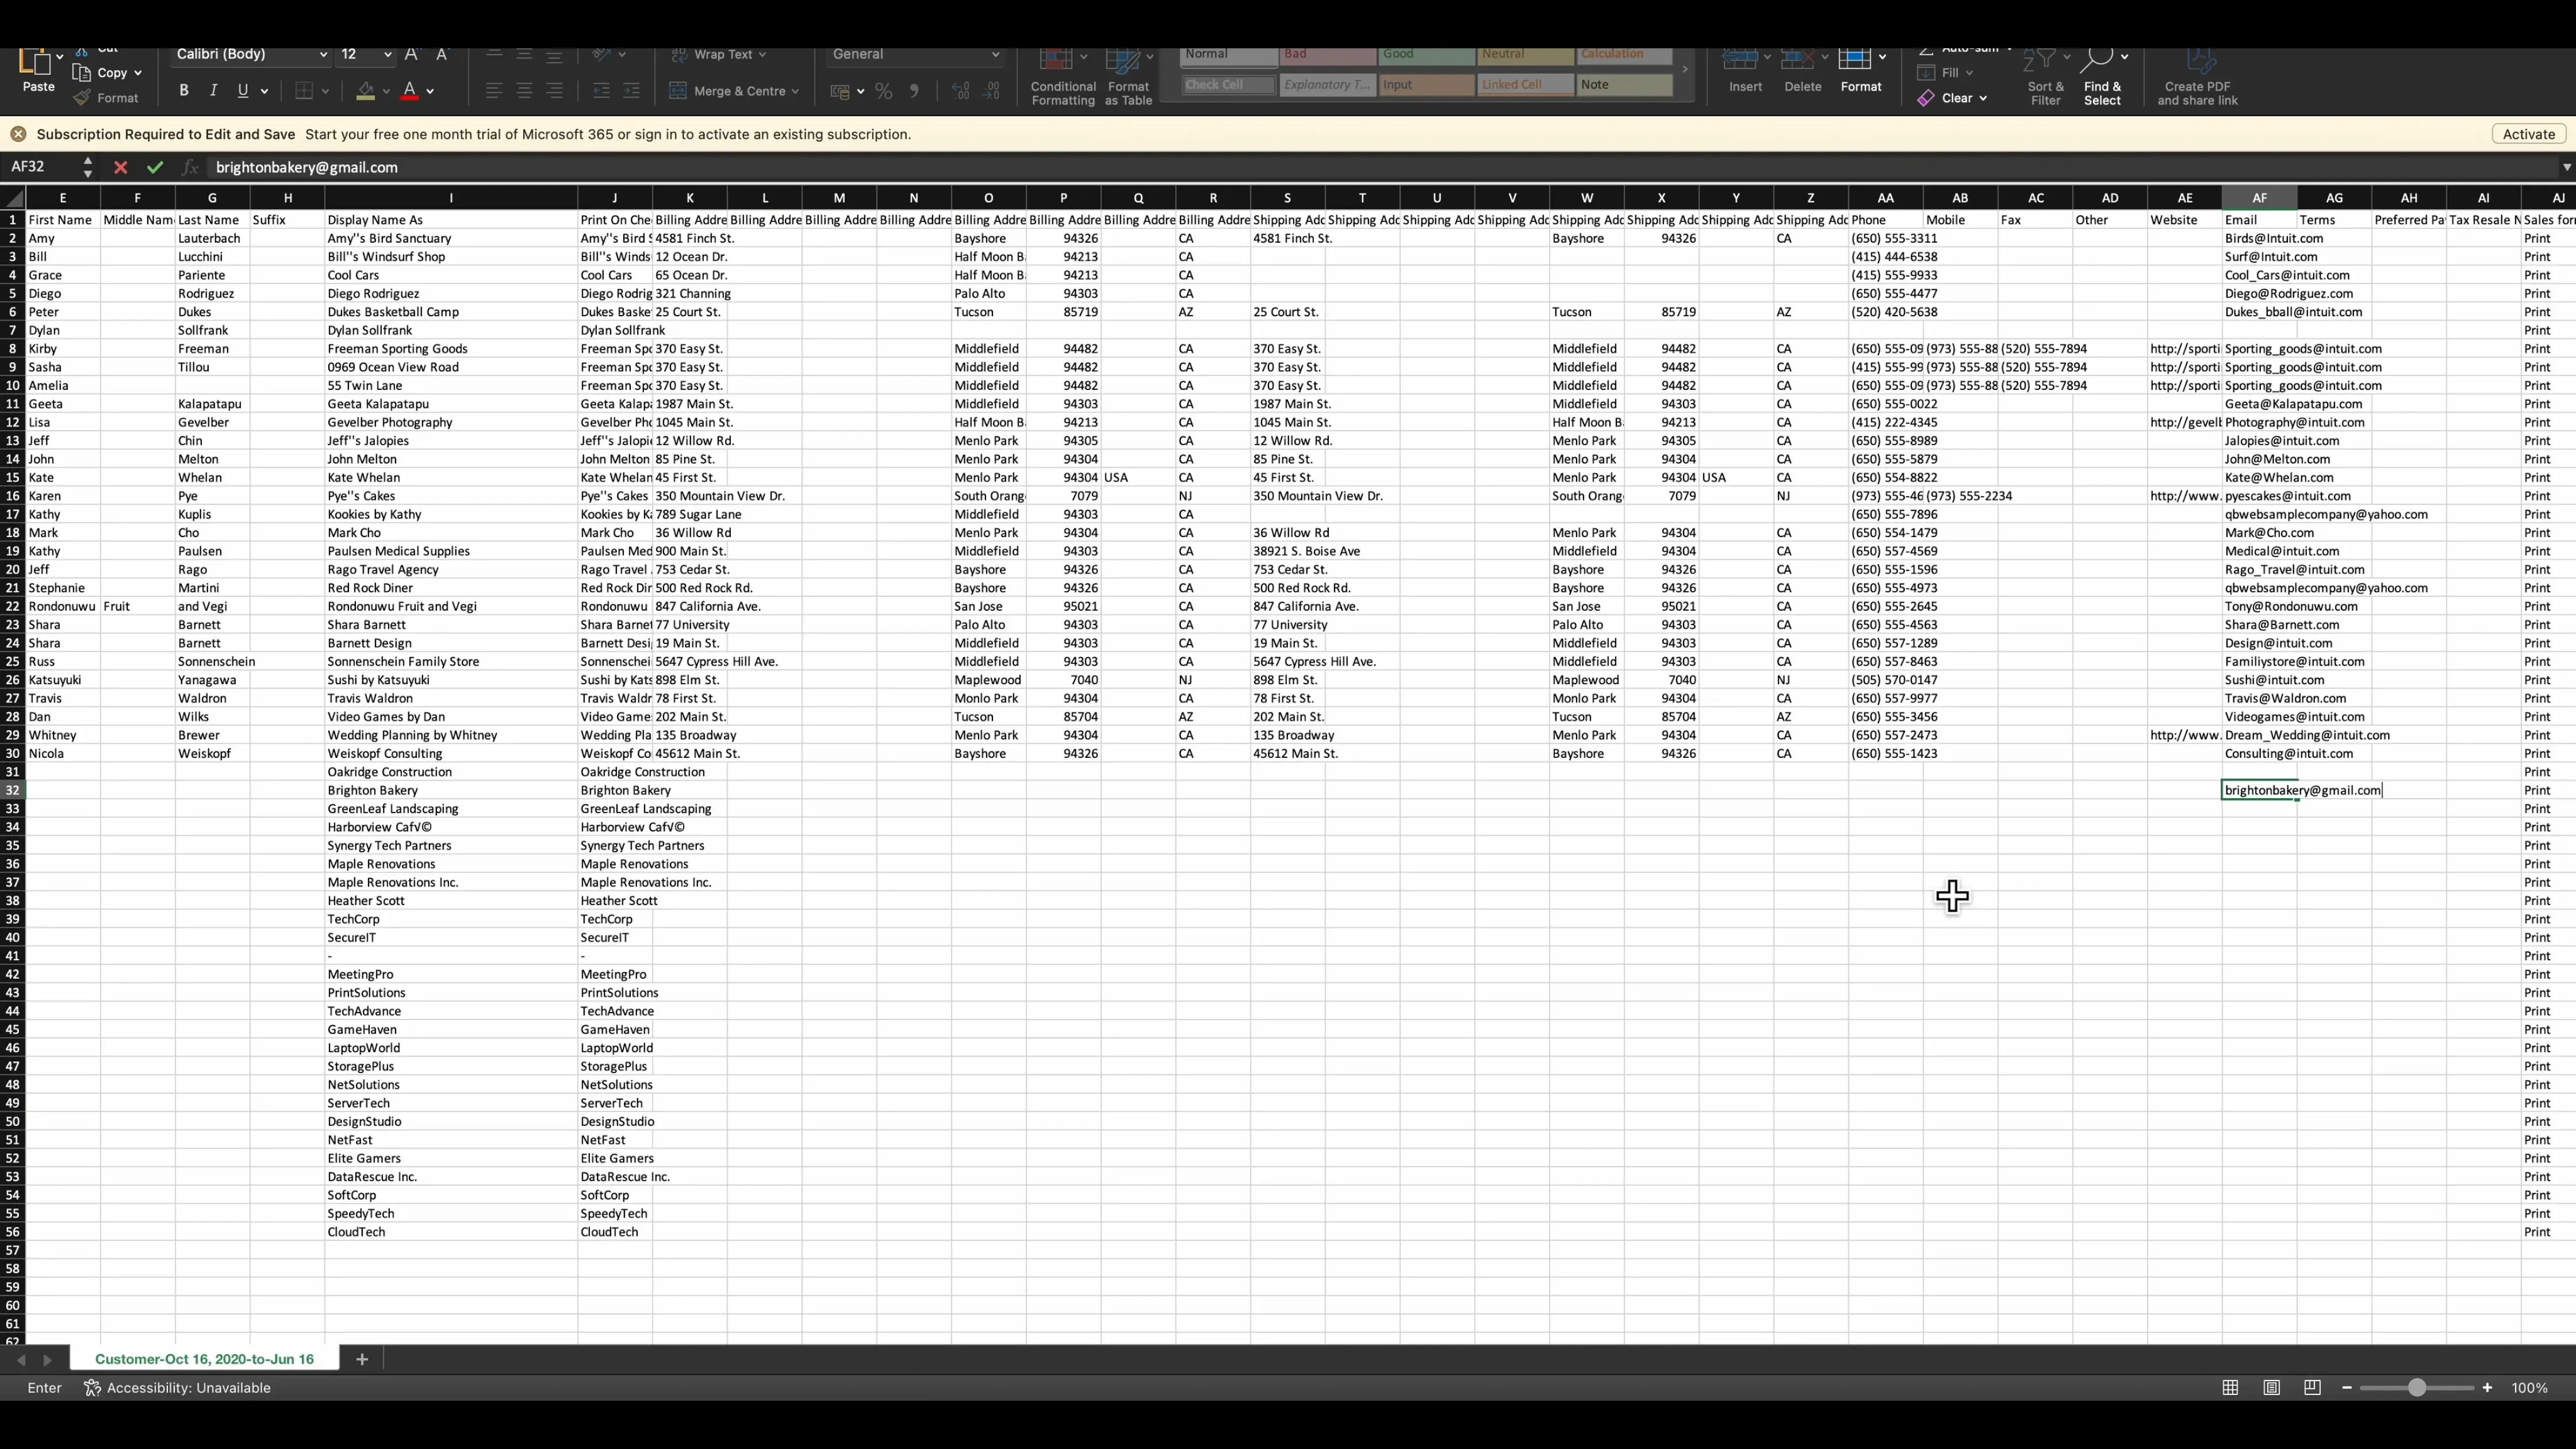Switch to Normal view
This screenshot has width=2576, height=1449.
[x=2230, y=1388]
